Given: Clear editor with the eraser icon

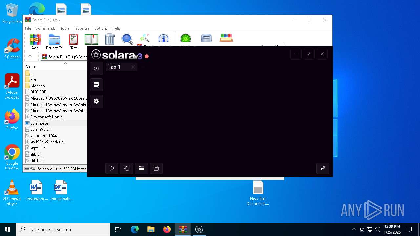Looking at the screenshot, I should (x=127, y=168).
